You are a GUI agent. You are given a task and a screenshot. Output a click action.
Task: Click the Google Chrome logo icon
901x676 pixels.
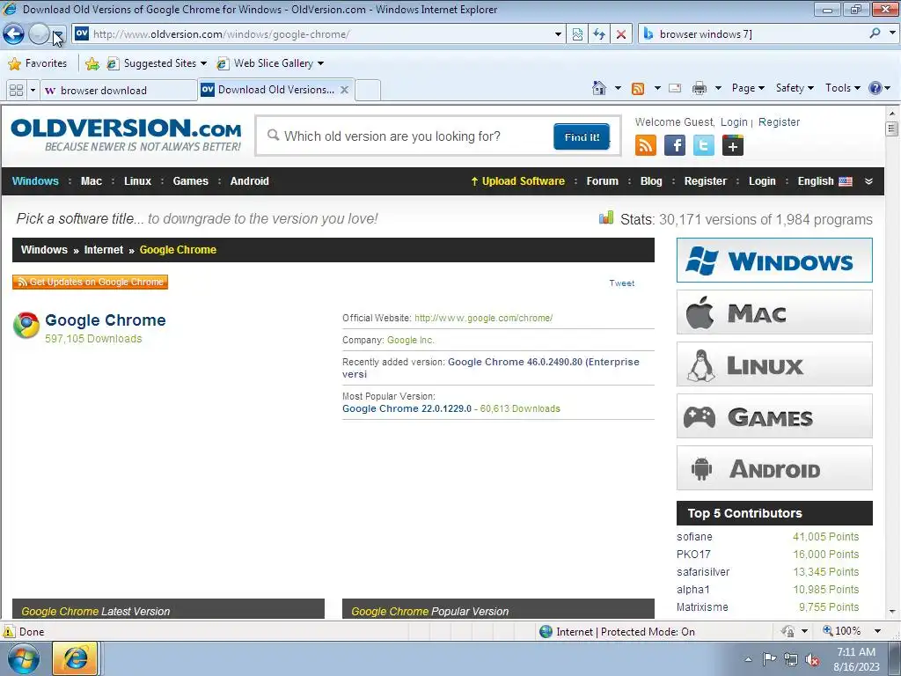26,326
